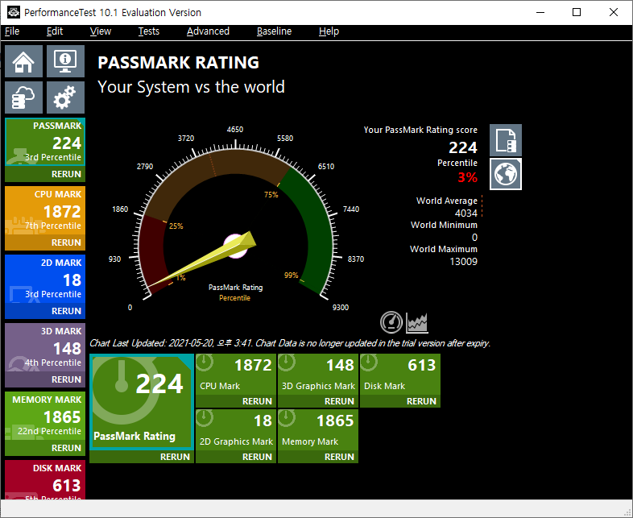Go to the Home screen icon
The width and height of the screenshot is (633, 518).
coord(23,61)
